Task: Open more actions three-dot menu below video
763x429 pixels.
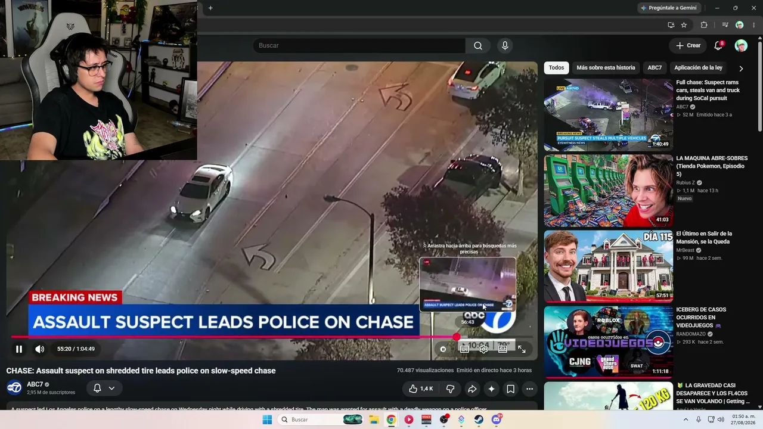Action: pos(529,388)
